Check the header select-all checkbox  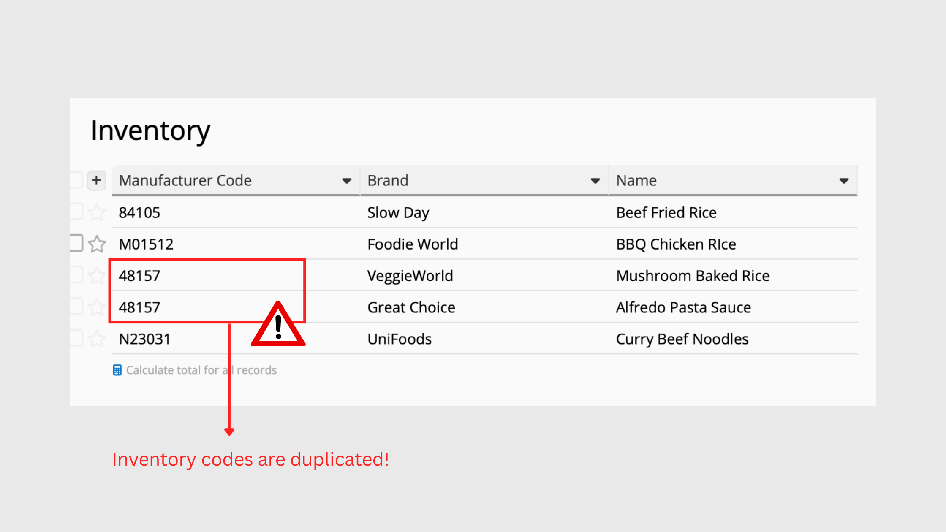coord(76,179)
